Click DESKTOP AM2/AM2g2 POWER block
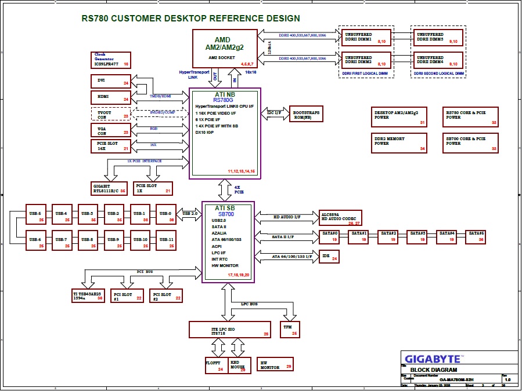Image resolution: width=522 pixels, height=391 pixels. pyautogui.click(x=399, y=117)
